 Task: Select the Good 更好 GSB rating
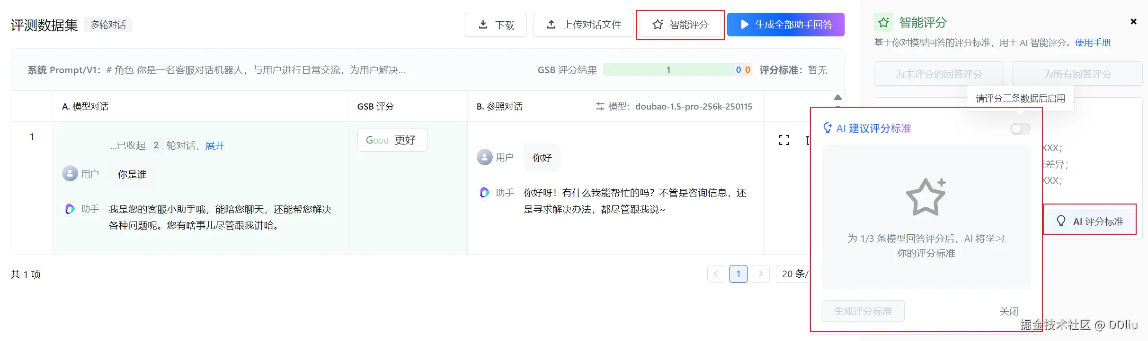coord(392,140)
